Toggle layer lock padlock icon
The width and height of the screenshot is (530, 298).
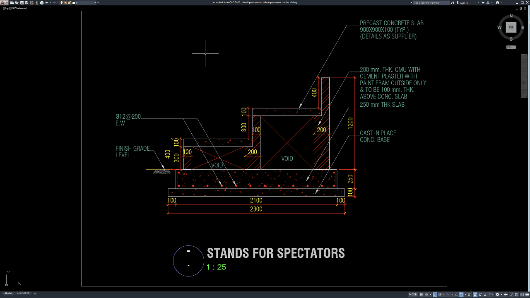click(x=69, y=2)
